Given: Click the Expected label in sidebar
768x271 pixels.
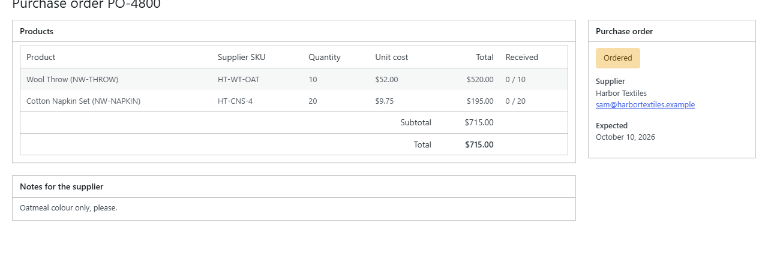Looking at the screenshot, I should [x=611, y=125].
